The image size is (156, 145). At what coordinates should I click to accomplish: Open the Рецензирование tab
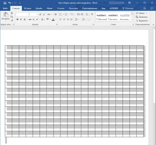(x=90, y=8)
